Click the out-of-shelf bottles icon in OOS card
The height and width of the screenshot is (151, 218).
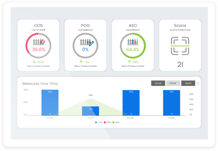[39, 42]
